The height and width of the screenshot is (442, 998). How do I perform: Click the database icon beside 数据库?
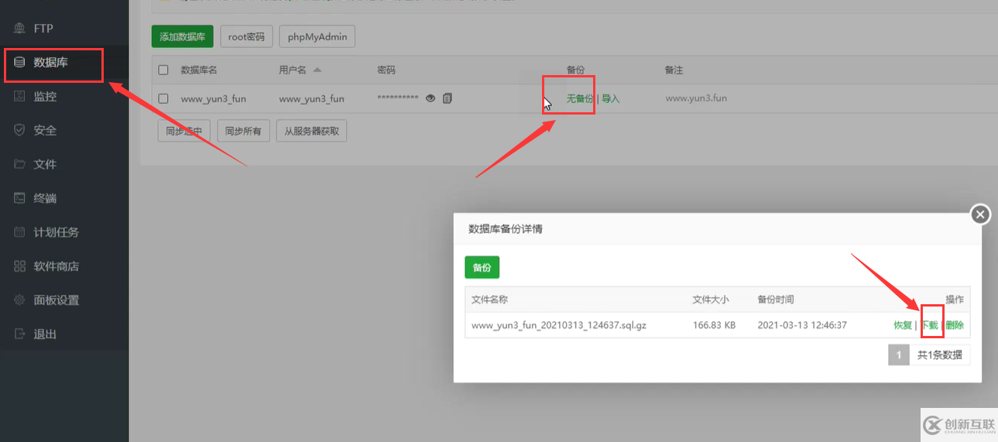[19, 62]
